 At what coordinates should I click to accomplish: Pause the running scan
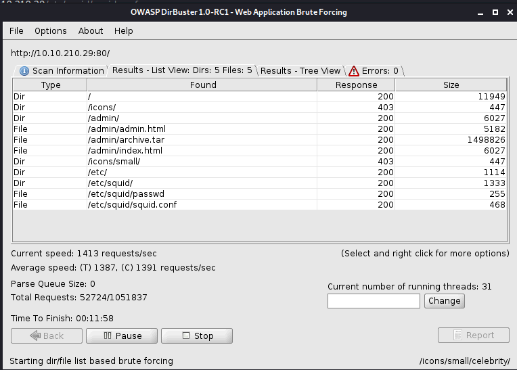[122, 336]
